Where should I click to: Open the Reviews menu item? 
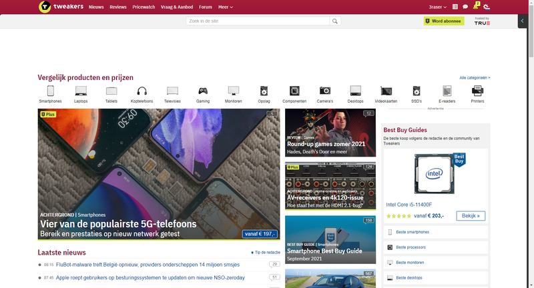118,7
